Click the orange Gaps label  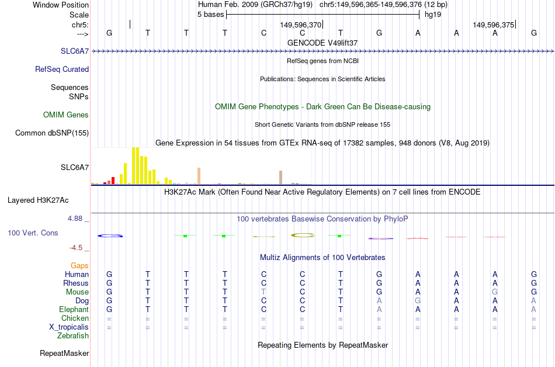(79, 265)
